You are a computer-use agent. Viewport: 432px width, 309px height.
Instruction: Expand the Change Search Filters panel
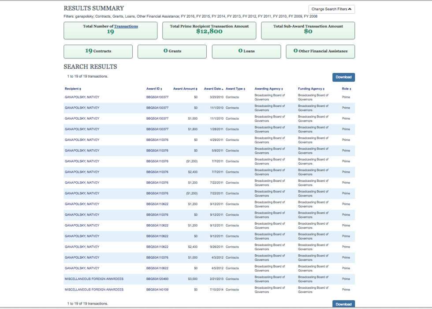[331, 9]
